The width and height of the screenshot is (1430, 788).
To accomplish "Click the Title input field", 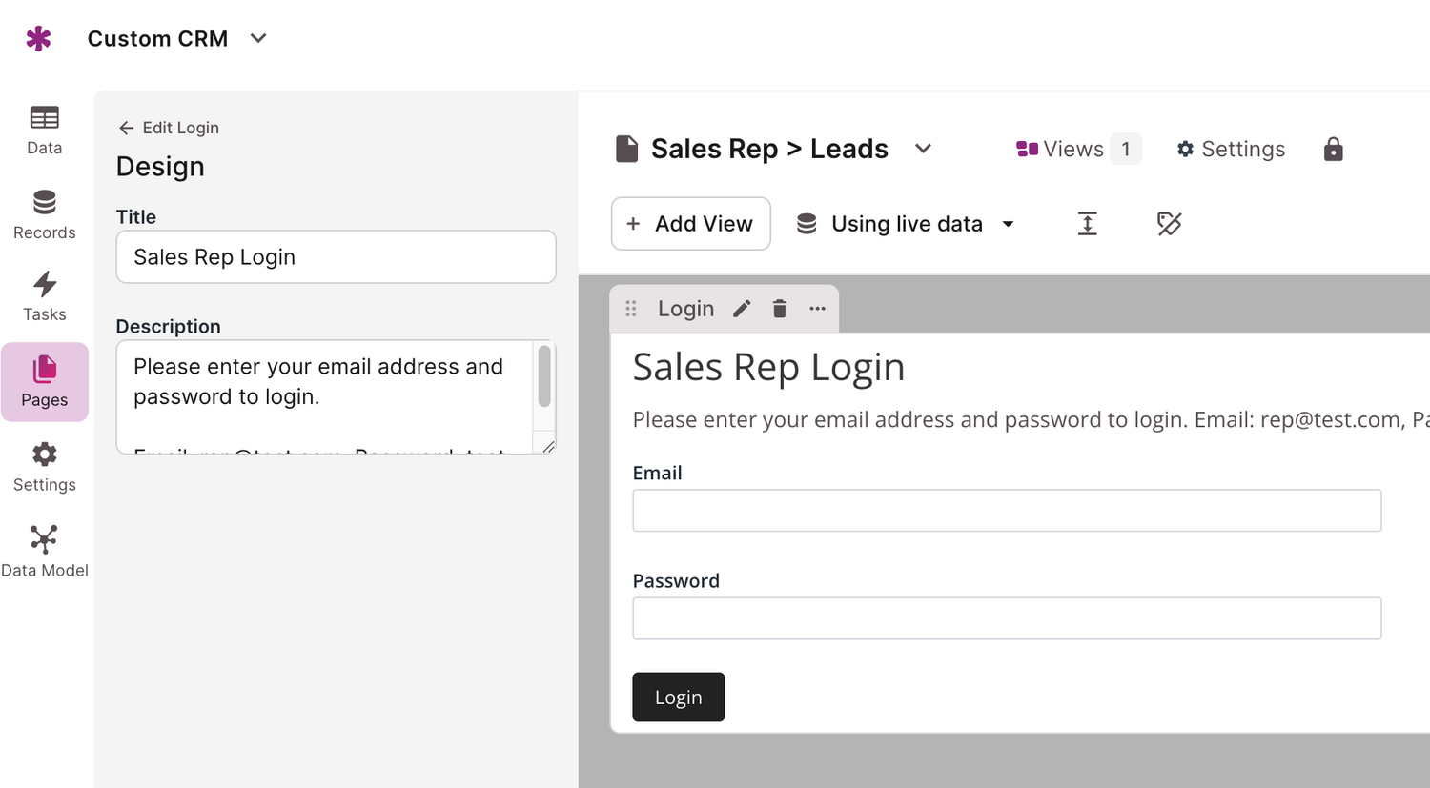I will [x=336, y=257].
